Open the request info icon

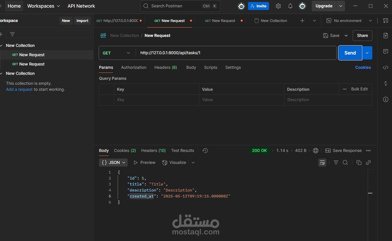385,99
